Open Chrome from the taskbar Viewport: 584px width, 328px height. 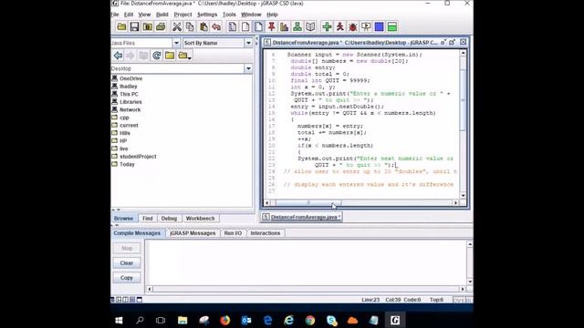click(310, 320)
